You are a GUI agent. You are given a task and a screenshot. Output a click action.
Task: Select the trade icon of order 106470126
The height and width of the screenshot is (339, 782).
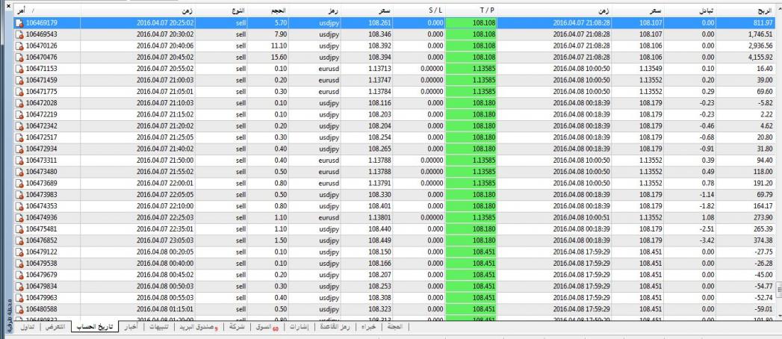click(x=19, y=46)
